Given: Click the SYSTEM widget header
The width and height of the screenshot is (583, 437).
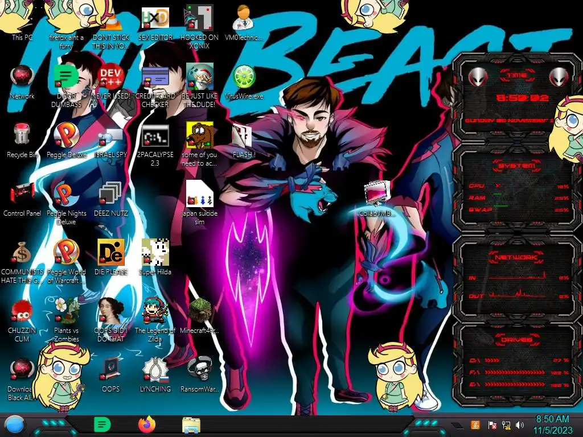Looking at the screenshot, I should (517, 166).
